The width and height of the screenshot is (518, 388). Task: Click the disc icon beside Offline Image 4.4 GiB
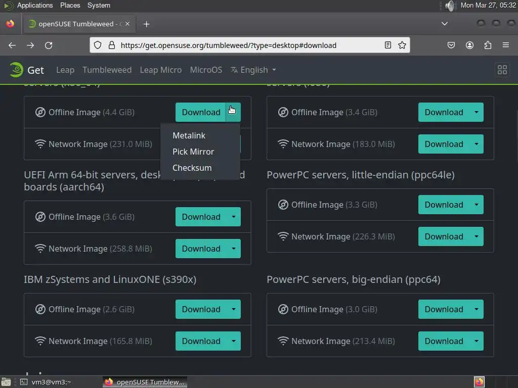point(40,113)
